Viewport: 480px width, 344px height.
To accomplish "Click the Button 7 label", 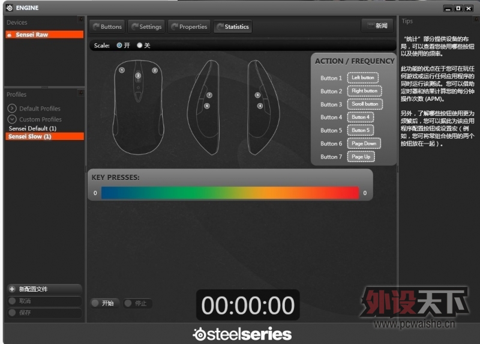I will pyautogui.click(x=331, y=157).
